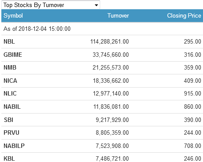
Task: Click the KBL symbol
Action: [9, 158]
